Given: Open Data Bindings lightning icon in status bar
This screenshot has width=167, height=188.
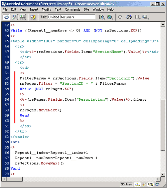Looking at the screenshot, I should point(144,184).
